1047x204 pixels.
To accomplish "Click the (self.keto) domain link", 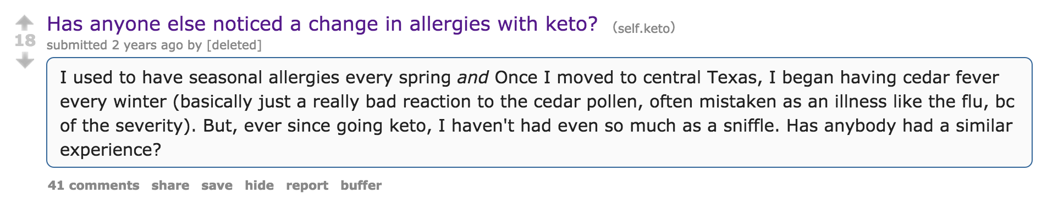I will click(x=644, y=28).
